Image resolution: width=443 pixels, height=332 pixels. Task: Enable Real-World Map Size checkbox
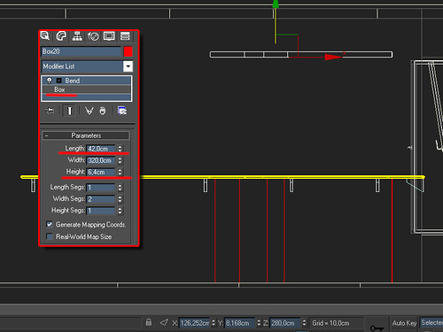click(x=50, y=236)
